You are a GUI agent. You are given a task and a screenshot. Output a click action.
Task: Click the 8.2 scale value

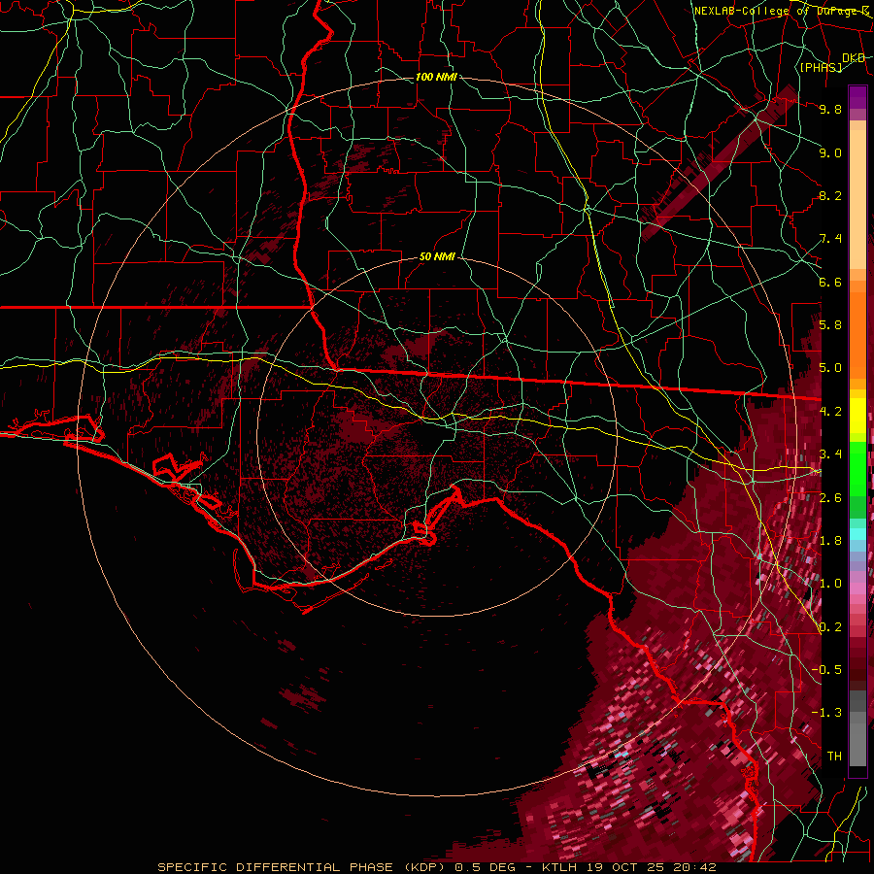(x=830, y=195)
